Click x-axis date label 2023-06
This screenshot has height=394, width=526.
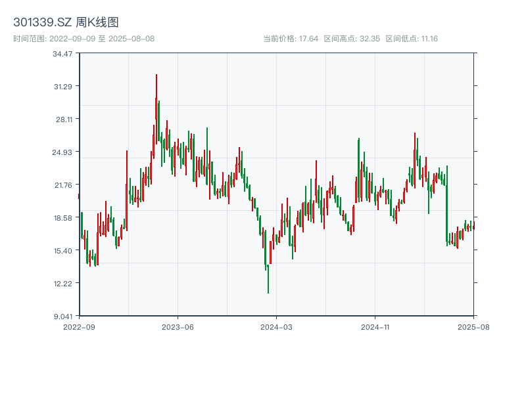coord(178,327)
